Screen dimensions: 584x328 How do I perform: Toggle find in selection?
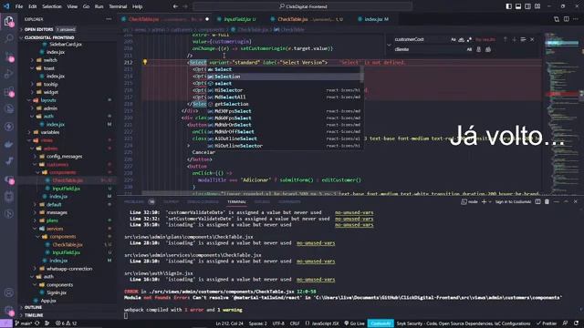pyautogui.click(x=523, y=39)
